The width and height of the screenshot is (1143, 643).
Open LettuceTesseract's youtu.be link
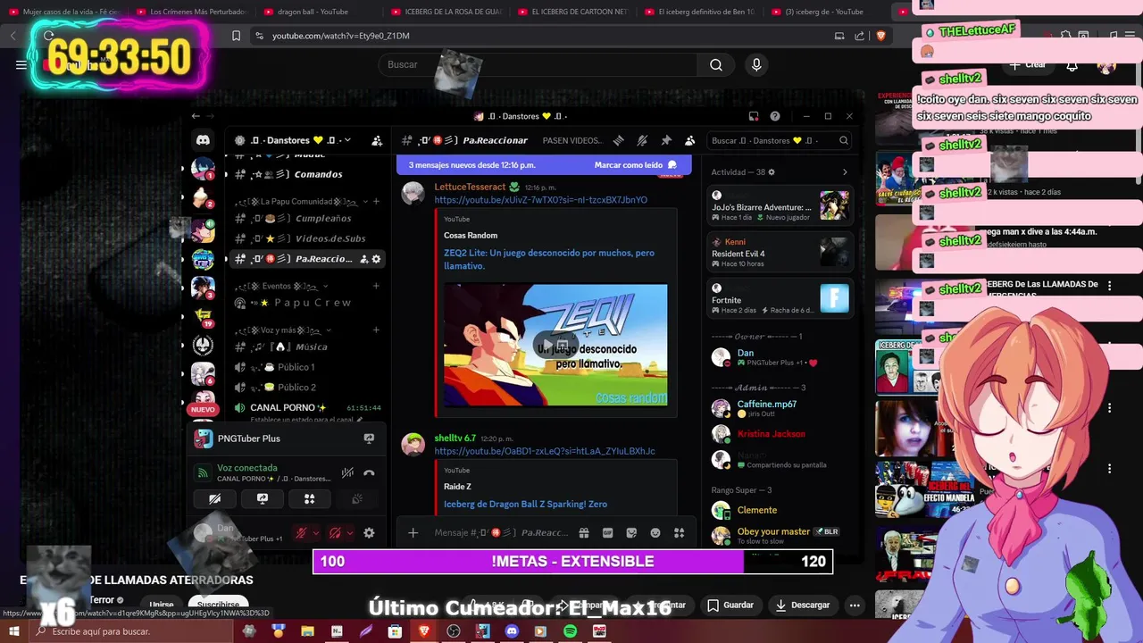coord(540,200)
